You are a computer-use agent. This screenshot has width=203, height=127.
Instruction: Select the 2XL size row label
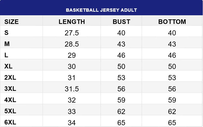tap(10, 78)
